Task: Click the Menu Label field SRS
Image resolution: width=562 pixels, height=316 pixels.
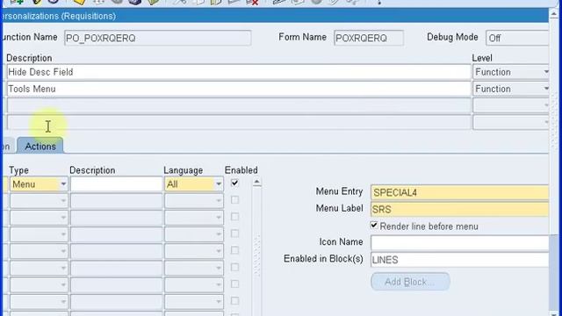Action: [x=460, y=209]
